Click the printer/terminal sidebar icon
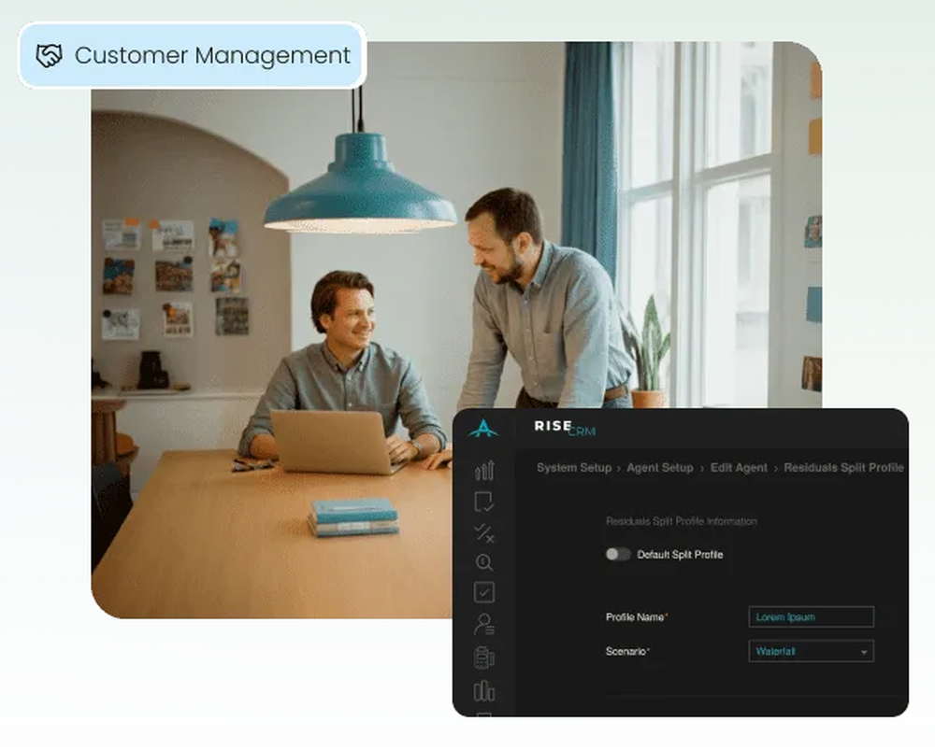This screenshot has height=750, width=935. coord(483,658)
